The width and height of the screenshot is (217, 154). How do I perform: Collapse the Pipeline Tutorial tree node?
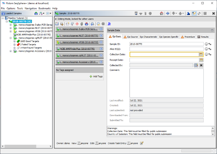[3, 18]
